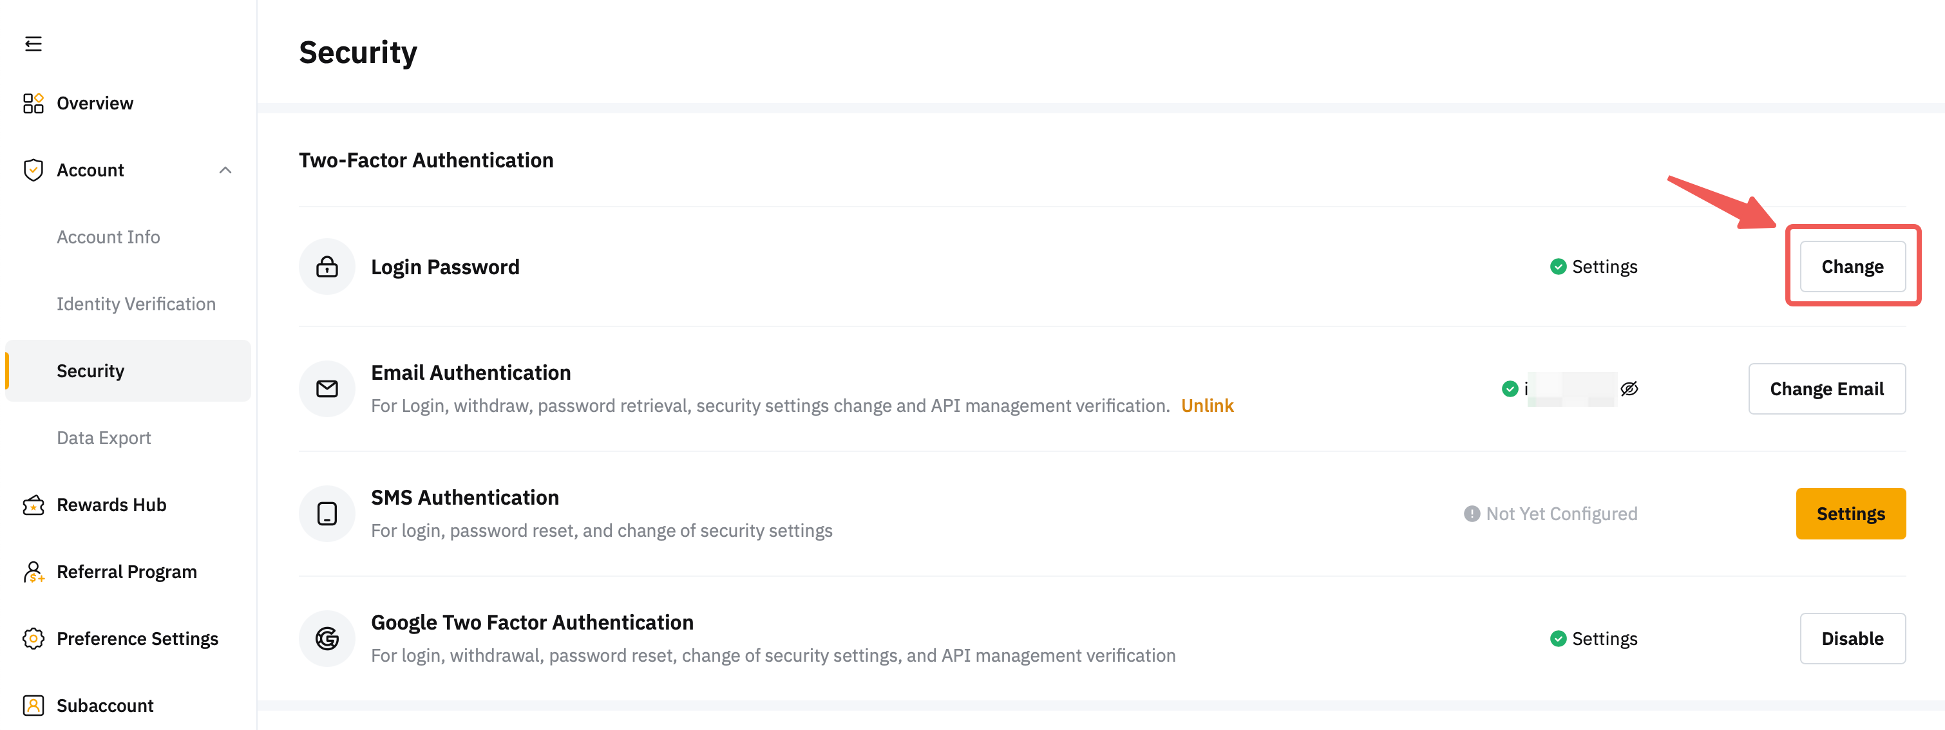
Task: Click Change for Login Password
Action: 1852,267
